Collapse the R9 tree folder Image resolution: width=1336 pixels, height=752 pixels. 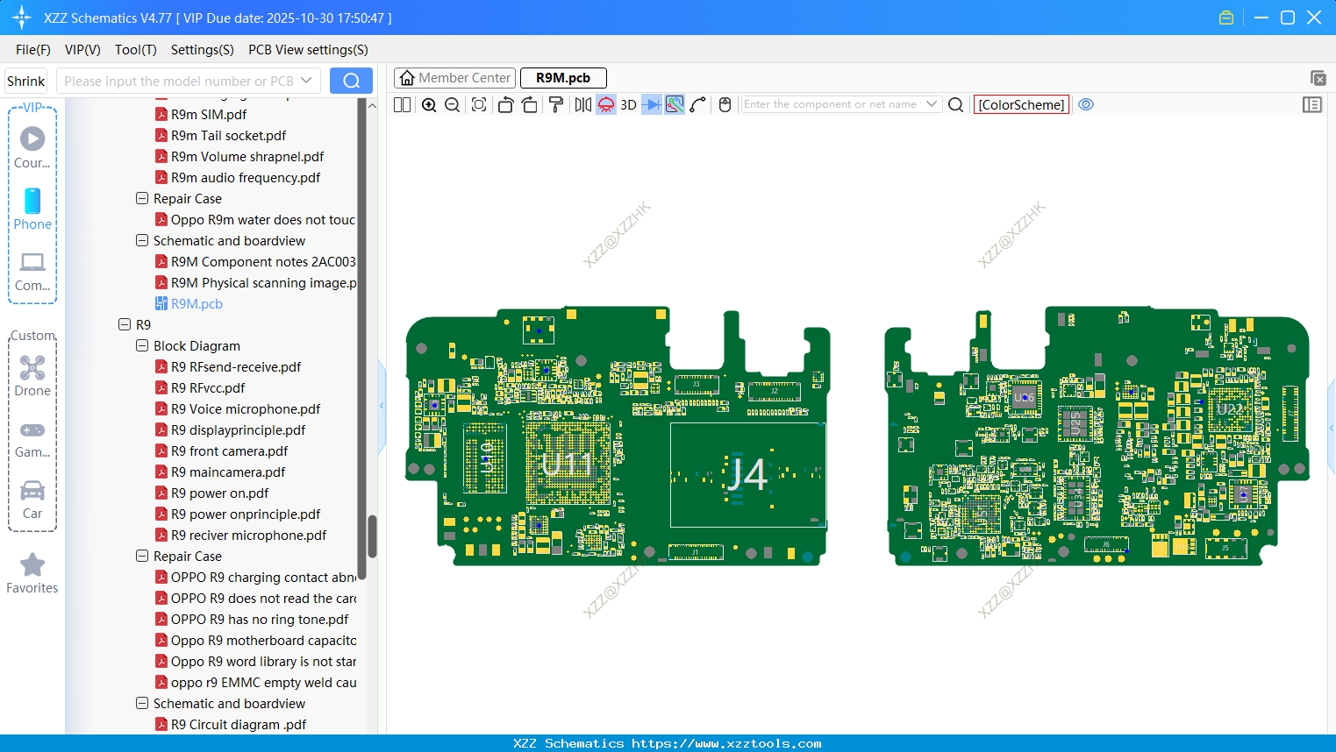click(x=125, y=324)
